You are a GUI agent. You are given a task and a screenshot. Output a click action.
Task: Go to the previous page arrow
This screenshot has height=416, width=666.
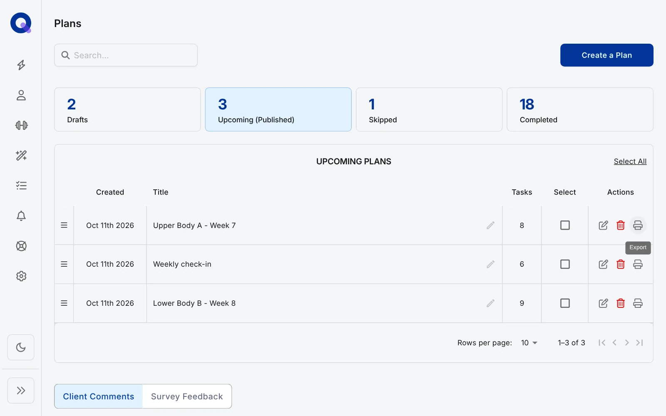(614, 343)
